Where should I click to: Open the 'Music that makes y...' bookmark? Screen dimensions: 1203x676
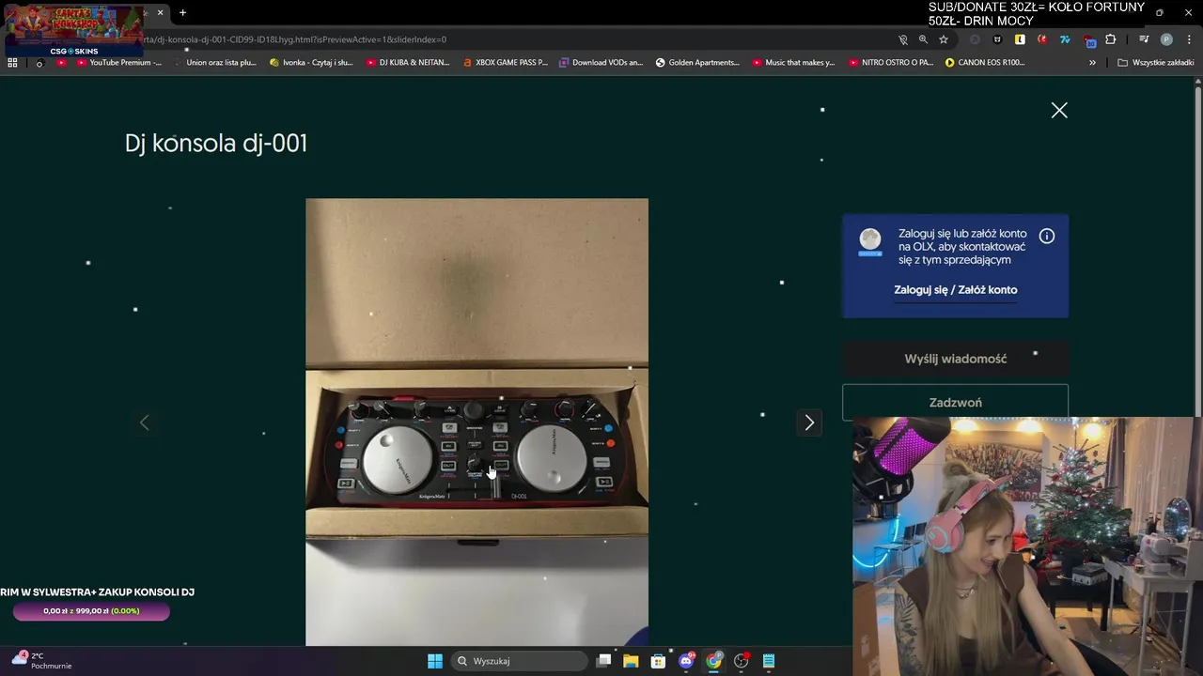click(794, 63)
